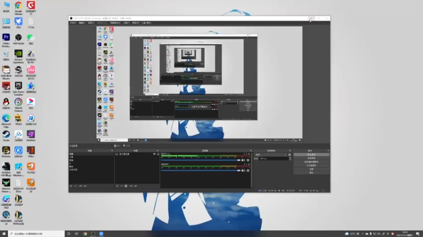The width and height of the screenshot is (423, 237).
Task: Pop out the Sources dock header icon
Action: tap(158, 151)
